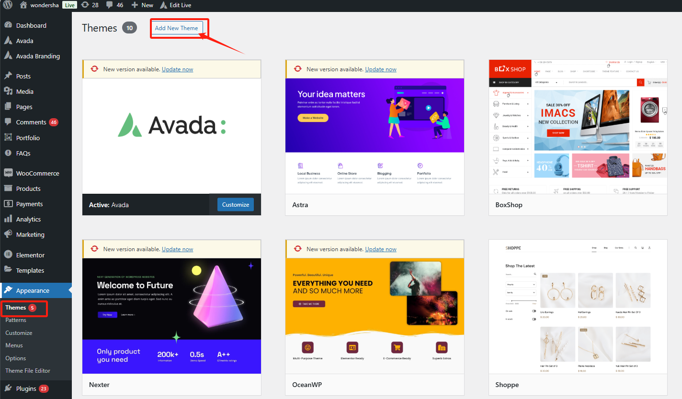This screenshot has height=399, width=682.
Task: Click the Products box icon
Action: click(x=8, y=188)
